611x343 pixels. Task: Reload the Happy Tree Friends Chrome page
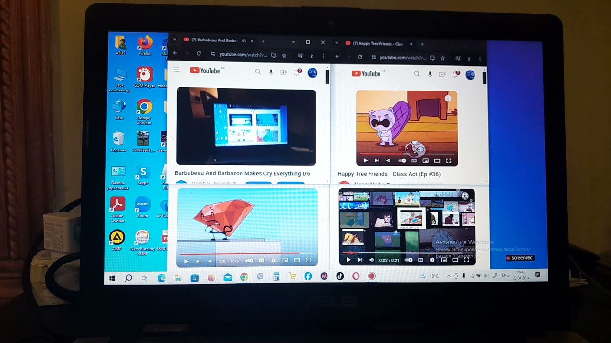point(360,57)
